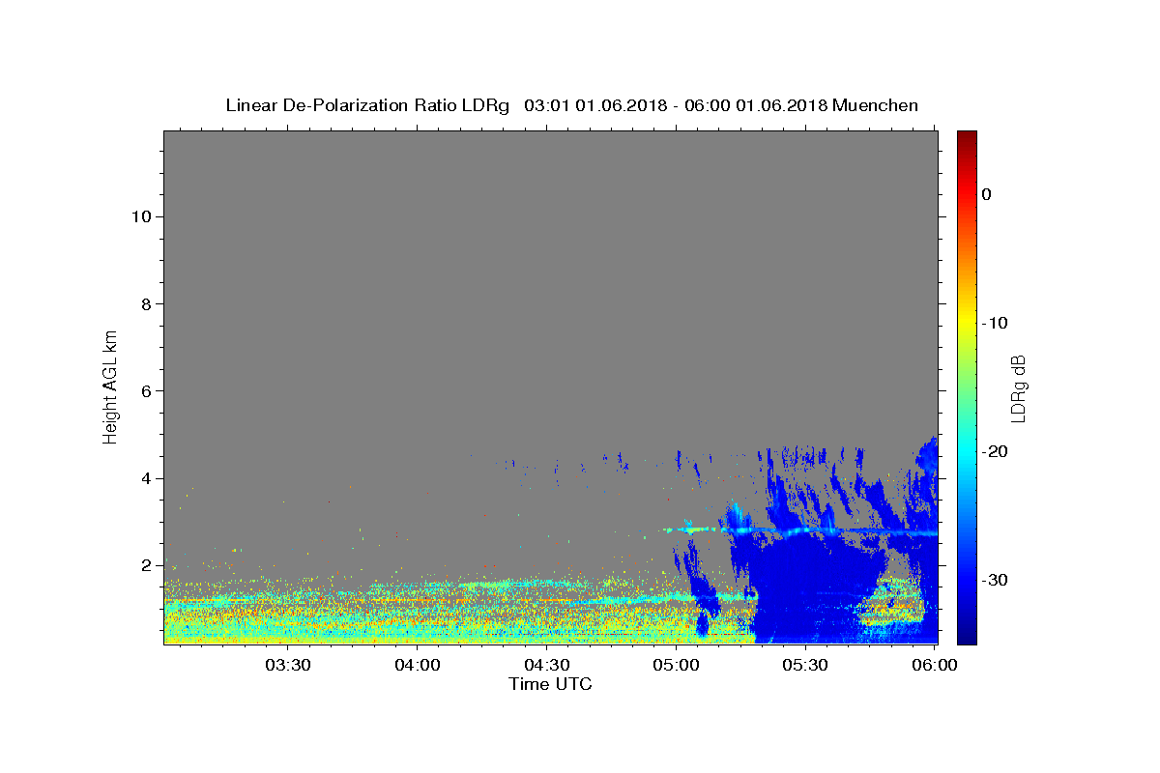Click the dark blue bottom of colorbar
Image resolution: width=1160 pixels, height=773 pixels.
tap(967, 636)
